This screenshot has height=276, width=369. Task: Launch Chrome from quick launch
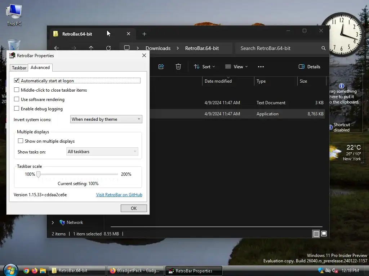pyautogui.click(x=26, y=271)
